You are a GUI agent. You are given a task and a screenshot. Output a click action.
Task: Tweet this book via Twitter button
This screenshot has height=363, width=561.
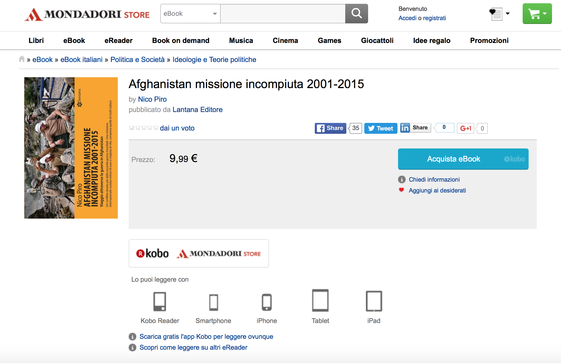click(x=381, y=128)
